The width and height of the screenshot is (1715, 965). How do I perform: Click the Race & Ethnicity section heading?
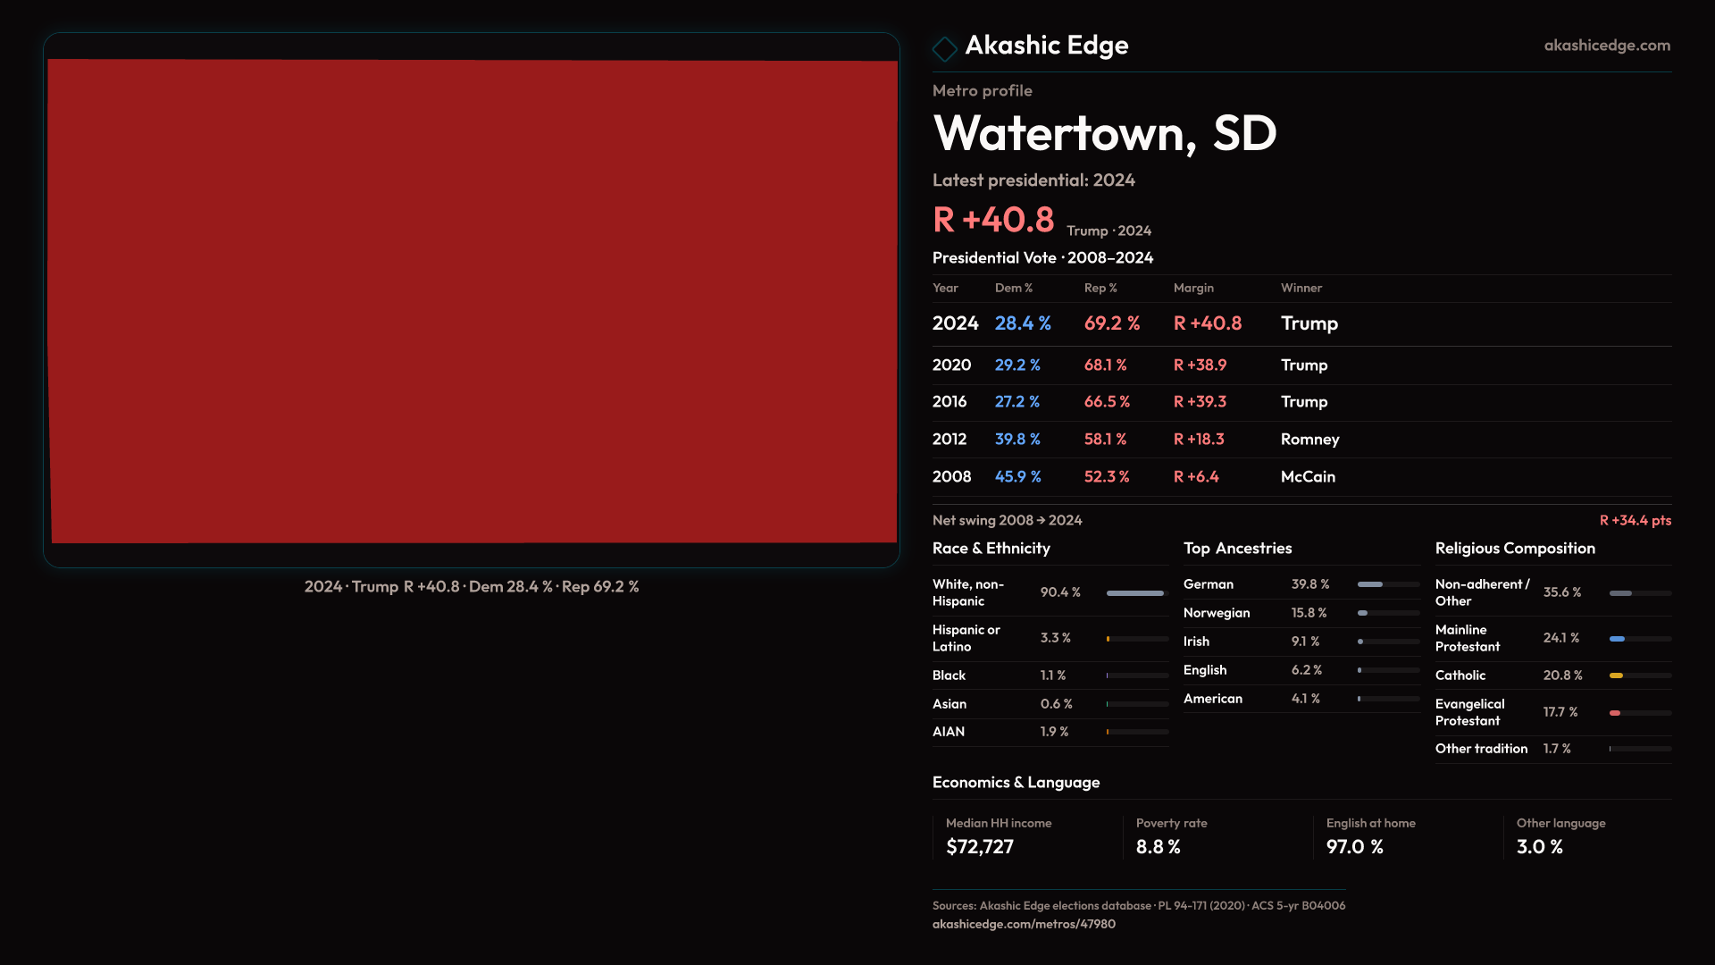[x=991, y=549]
